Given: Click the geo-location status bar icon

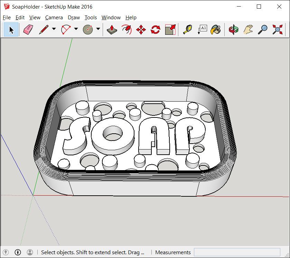Looking at the screenshot, I should point(6,252).
